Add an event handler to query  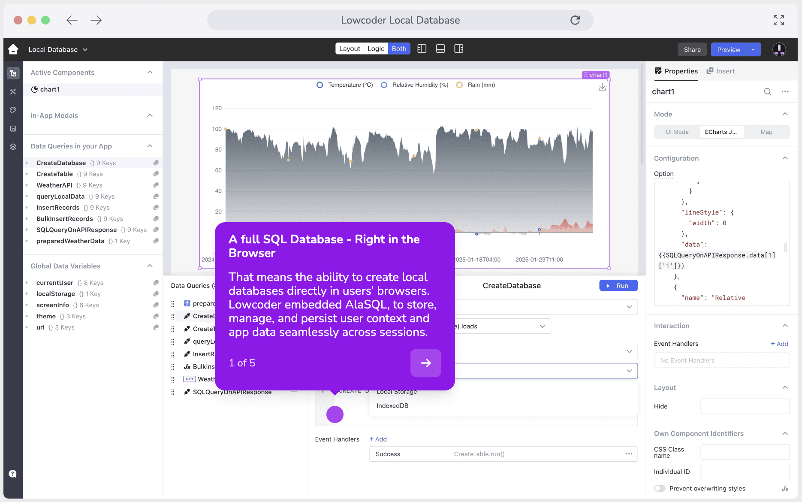click(378, 439)
